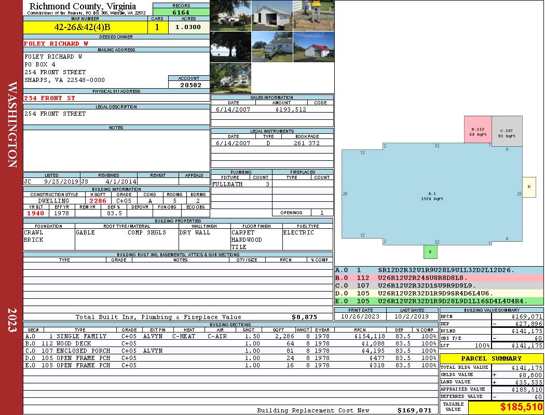This screenshot has width=545, height=415.
Task: Click the print date 10/26/2023
Action: (360, 316)
